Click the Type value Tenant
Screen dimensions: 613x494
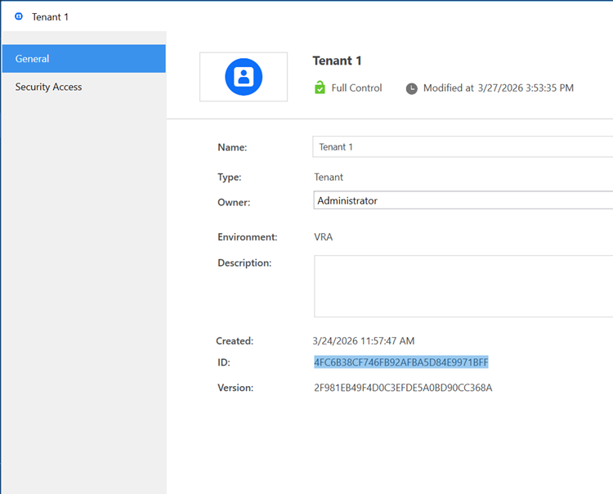click(x=329, y=177)
